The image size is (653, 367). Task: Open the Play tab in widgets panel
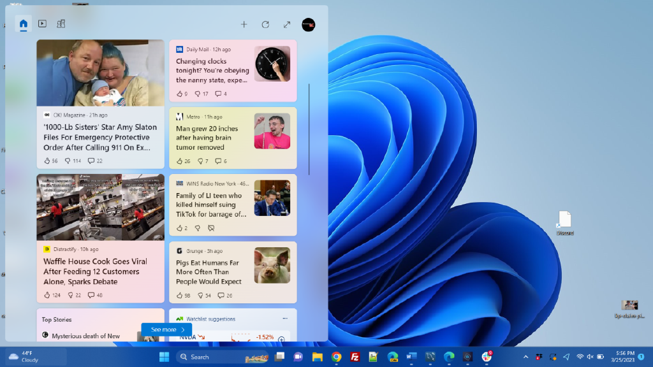tap(42, 24)
